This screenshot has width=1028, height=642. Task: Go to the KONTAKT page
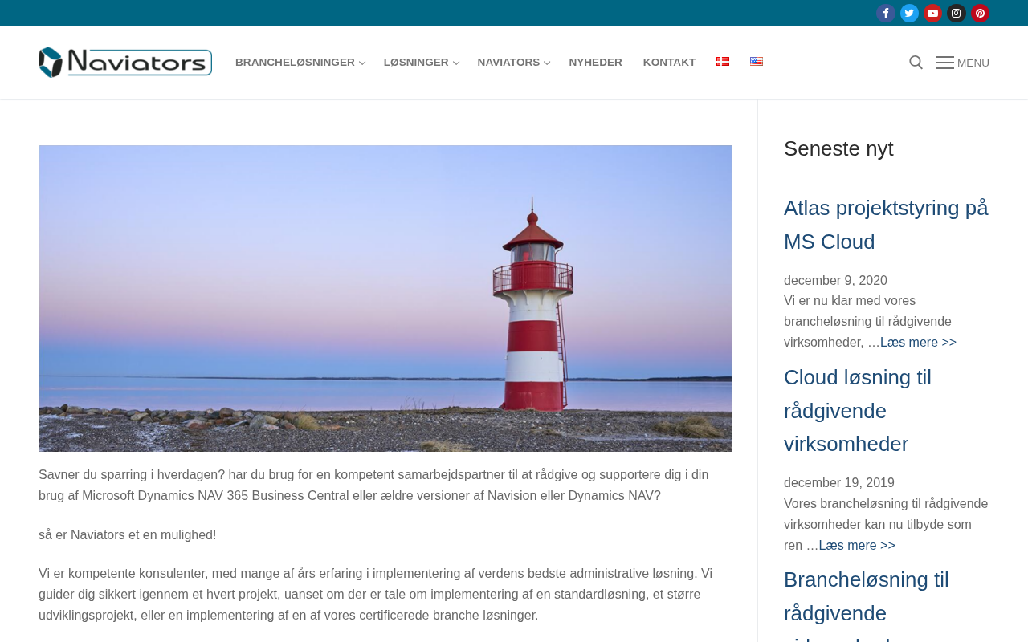coord(669,63)
